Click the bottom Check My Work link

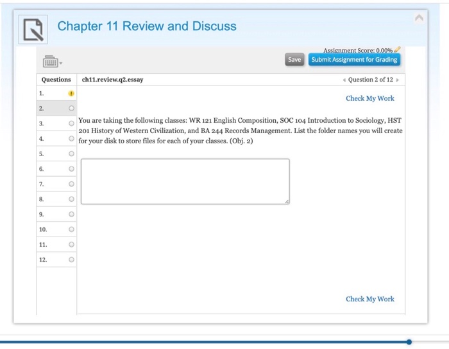pyautogui.click(x=370, y=299)
